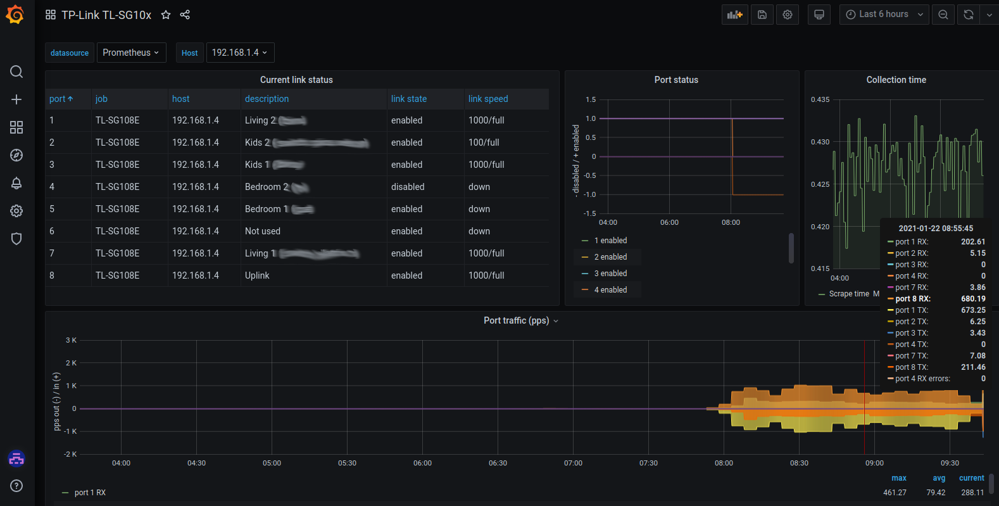Click the Grafana logo home icon
999x506 pixels.
coord(15,15)
